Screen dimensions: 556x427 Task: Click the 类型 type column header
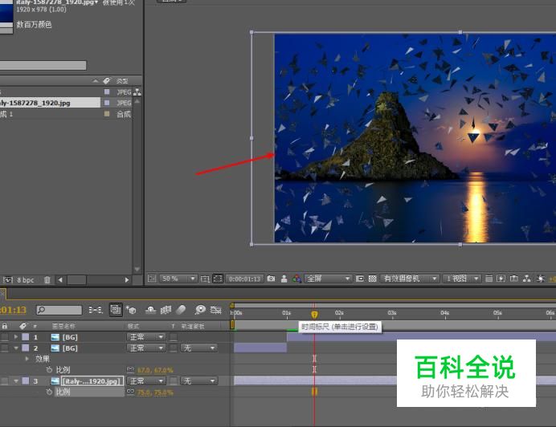coord(123,81)
